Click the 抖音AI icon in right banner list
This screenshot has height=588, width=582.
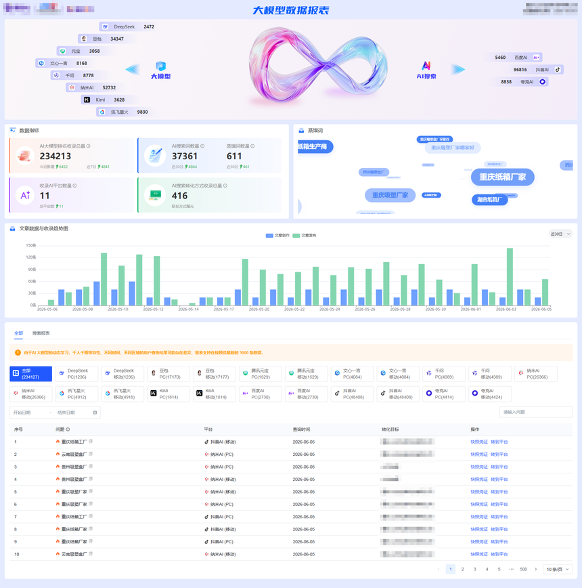558,69
